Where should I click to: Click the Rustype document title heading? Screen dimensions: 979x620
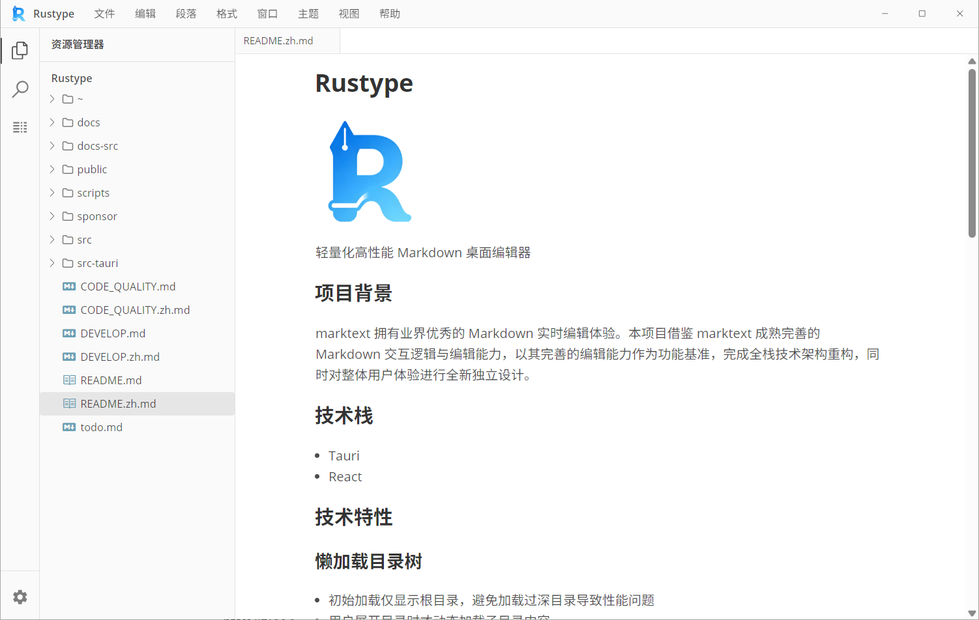364,83
